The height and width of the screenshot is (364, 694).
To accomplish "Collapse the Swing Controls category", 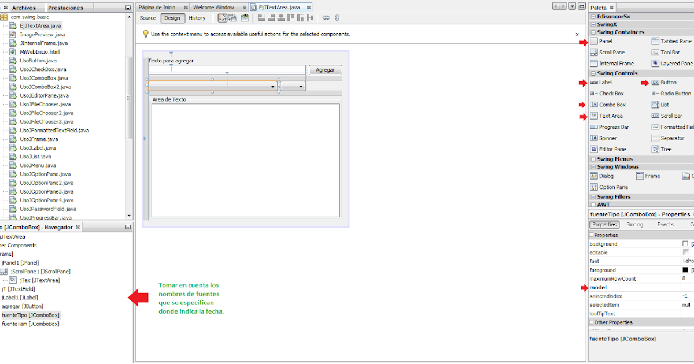I will [x=595, y=73].
